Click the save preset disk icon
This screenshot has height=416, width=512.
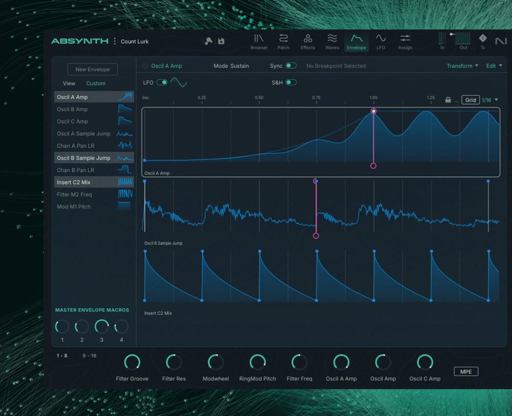click(x=221, y=42)
